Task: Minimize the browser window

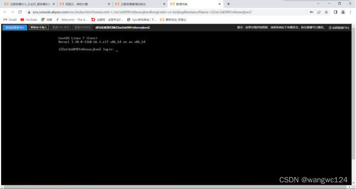Action: (329, 4)
